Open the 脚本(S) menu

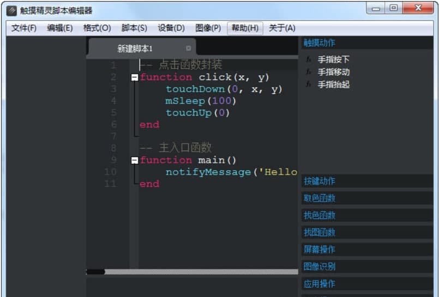(x=134, y=28)
